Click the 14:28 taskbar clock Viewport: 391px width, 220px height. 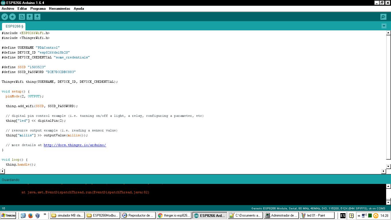pyautogui.click(x=384, y=216)
